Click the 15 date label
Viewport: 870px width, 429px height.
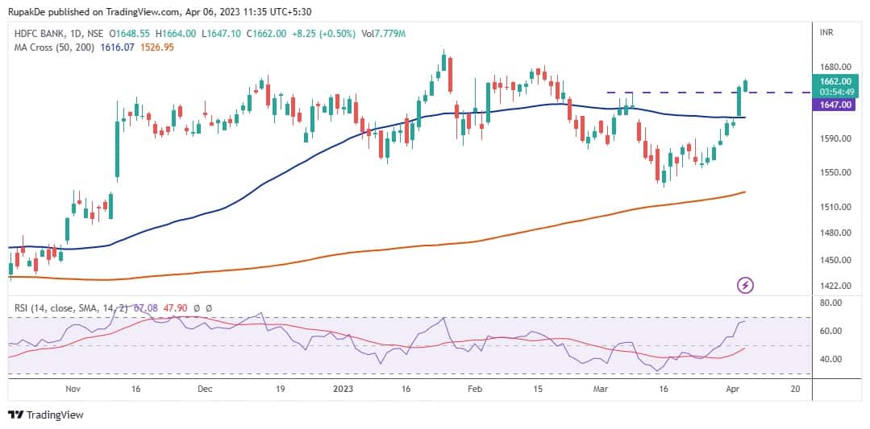coord(537,389)
